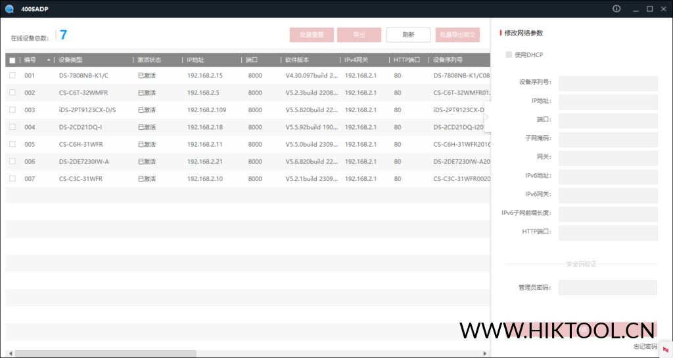673x358 pixels.
Task: Check the box for device 001
Action: coord(12,75)
